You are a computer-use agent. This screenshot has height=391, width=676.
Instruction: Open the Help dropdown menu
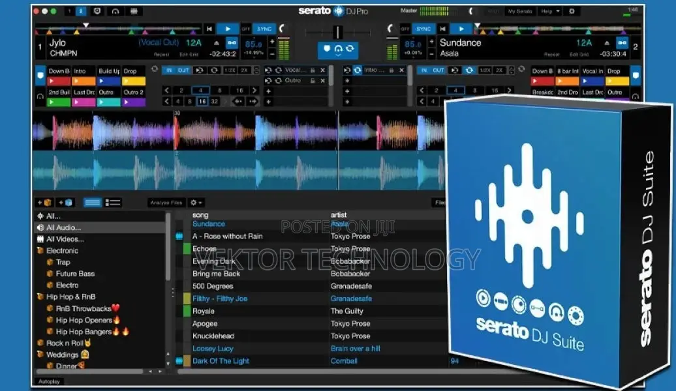point(549,11)
